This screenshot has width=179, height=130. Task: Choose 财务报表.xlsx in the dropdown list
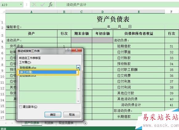click(x=48, y=76)
